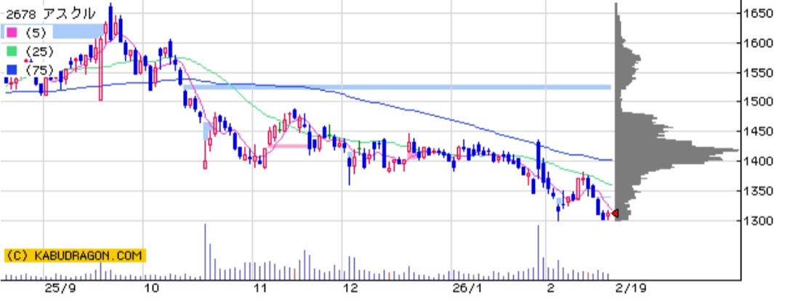Image resolution: width=785 pixels, height=300 pixels.
Task: Click the green (25) moving average legend swatch
Action: click(x=12, y=51)
